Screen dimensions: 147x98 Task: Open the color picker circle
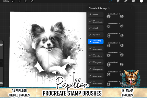[141, 1]
